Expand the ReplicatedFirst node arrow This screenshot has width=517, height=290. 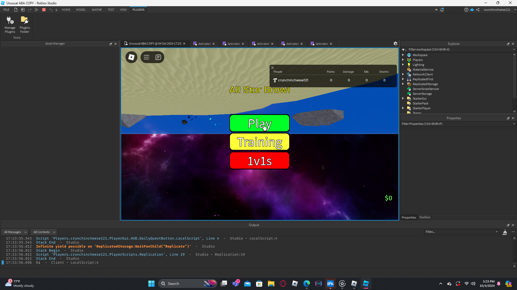(403, 79)
